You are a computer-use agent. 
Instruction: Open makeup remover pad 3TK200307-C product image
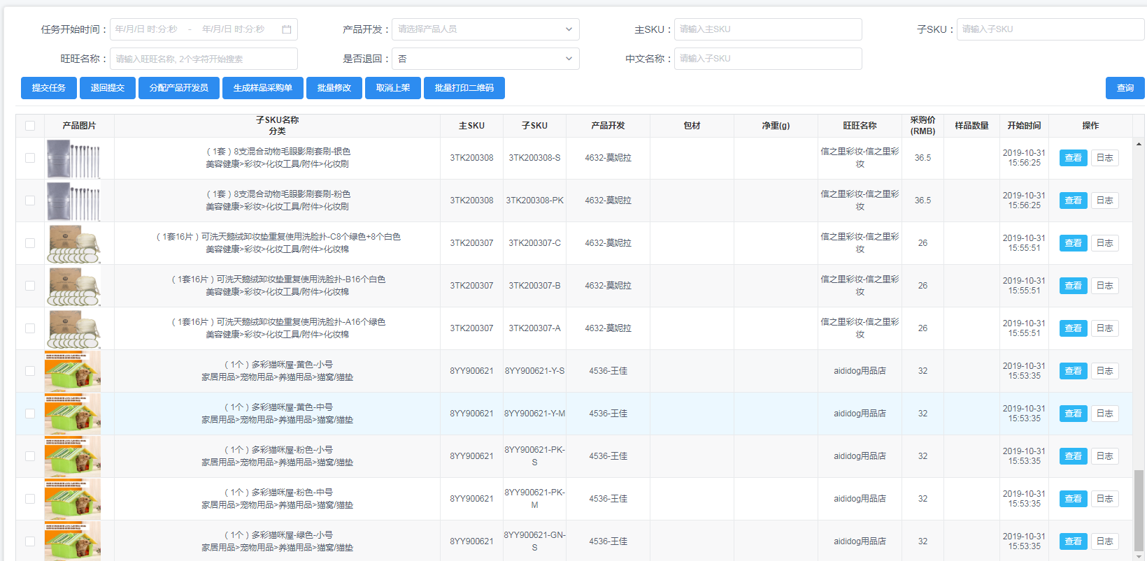73,244
